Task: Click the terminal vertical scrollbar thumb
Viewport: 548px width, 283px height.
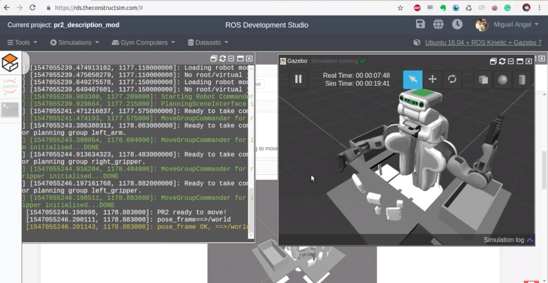Action: (251, 209)
